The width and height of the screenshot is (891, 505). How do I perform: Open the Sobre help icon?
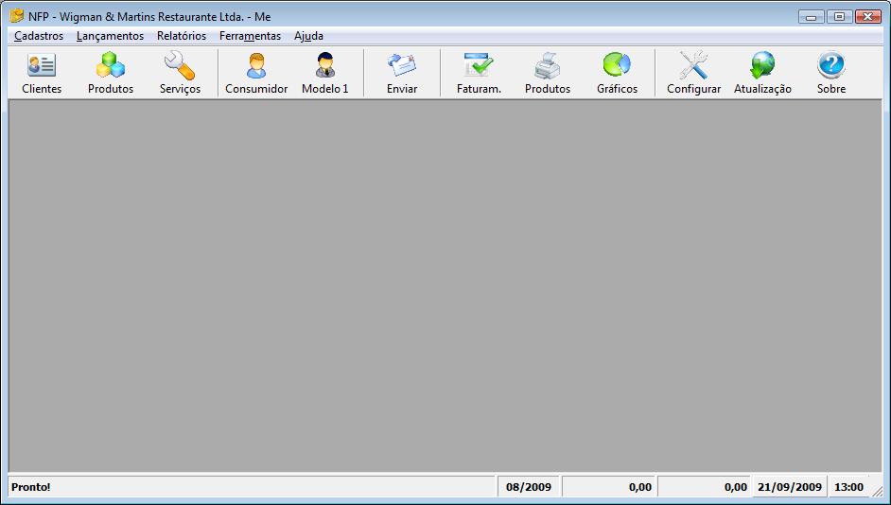[830, 65]
